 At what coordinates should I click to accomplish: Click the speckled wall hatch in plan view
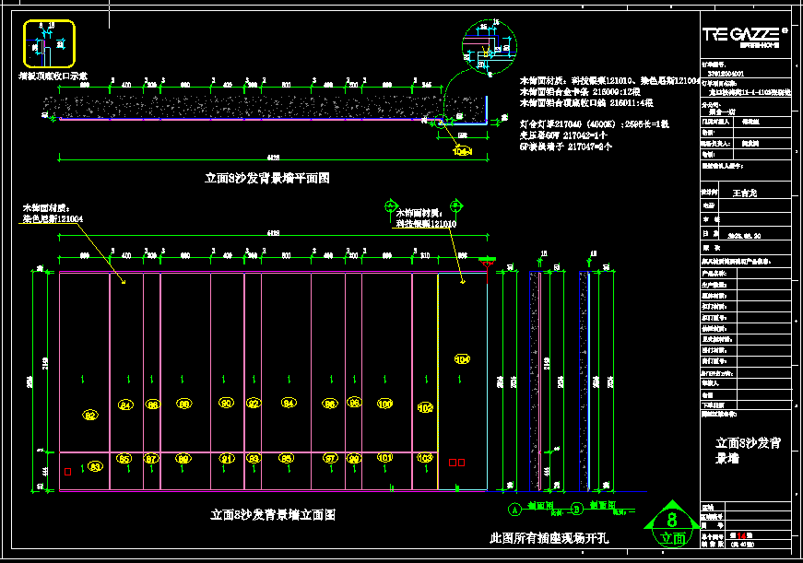[264, 107]
